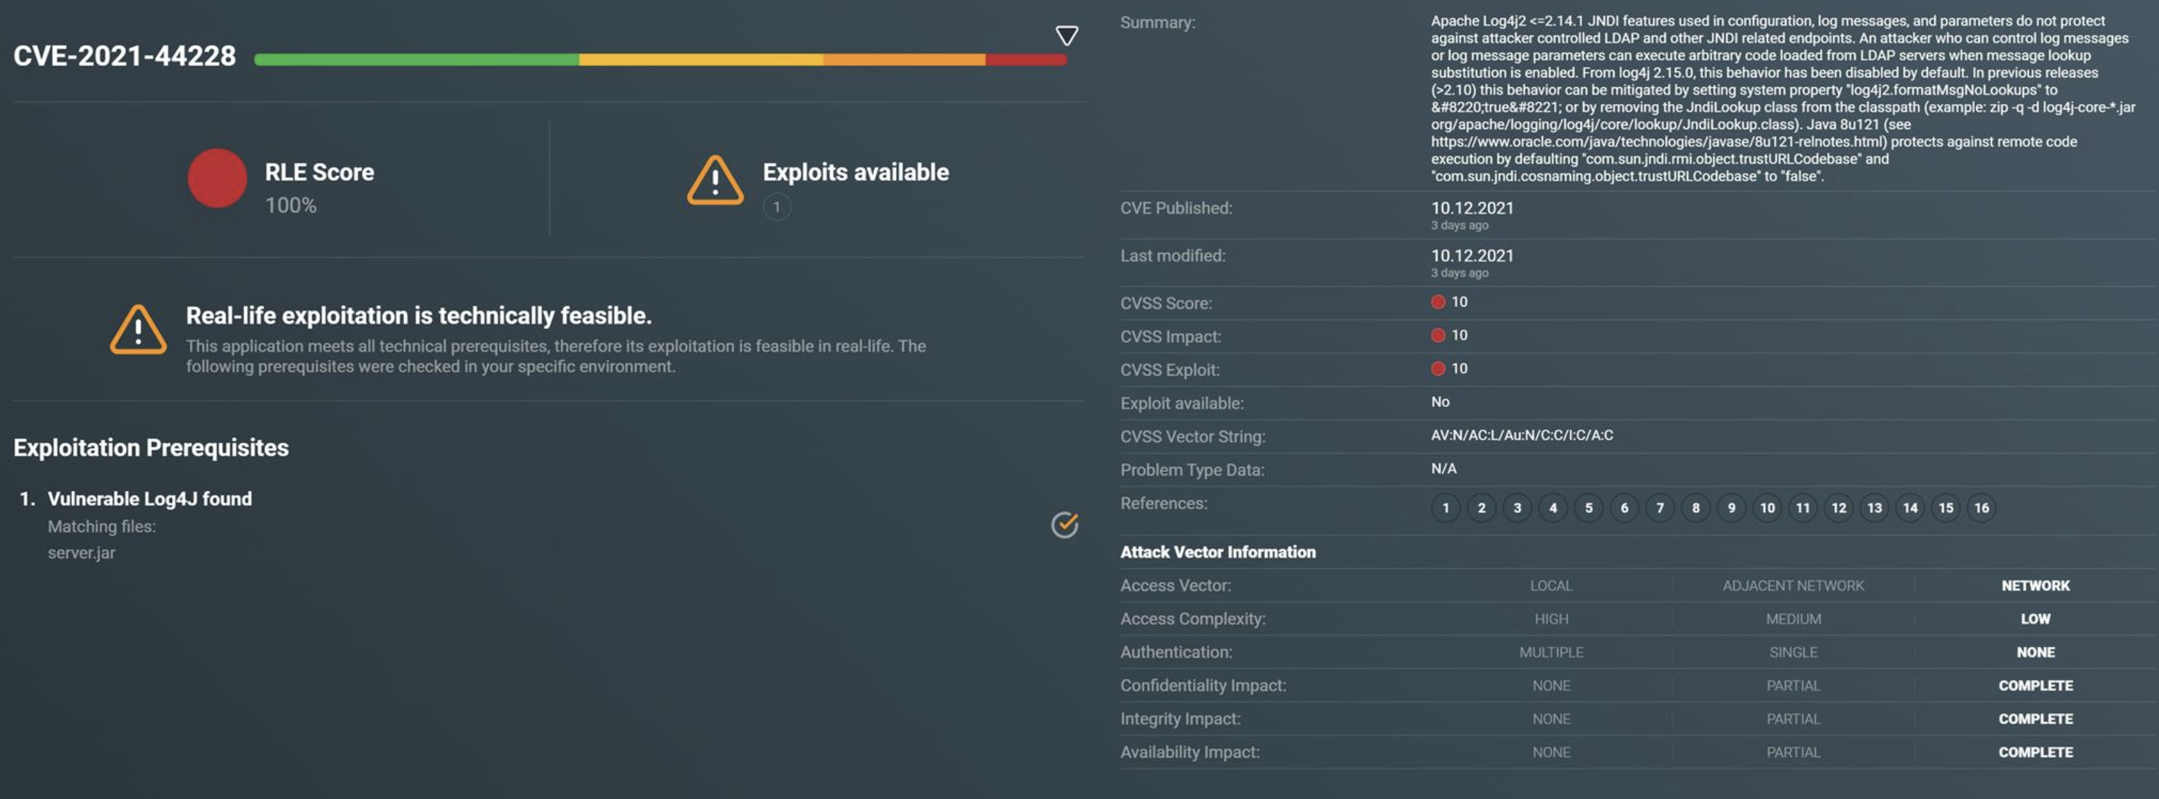Click the red dot next to CVSS Exploit

pyautogui.click(x=1438, y=368)
